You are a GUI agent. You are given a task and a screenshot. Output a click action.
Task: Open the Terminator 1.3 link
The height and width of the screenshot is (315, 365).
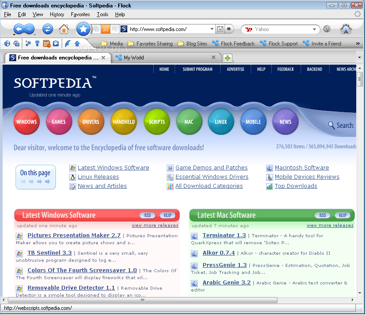tap(224, 235)
